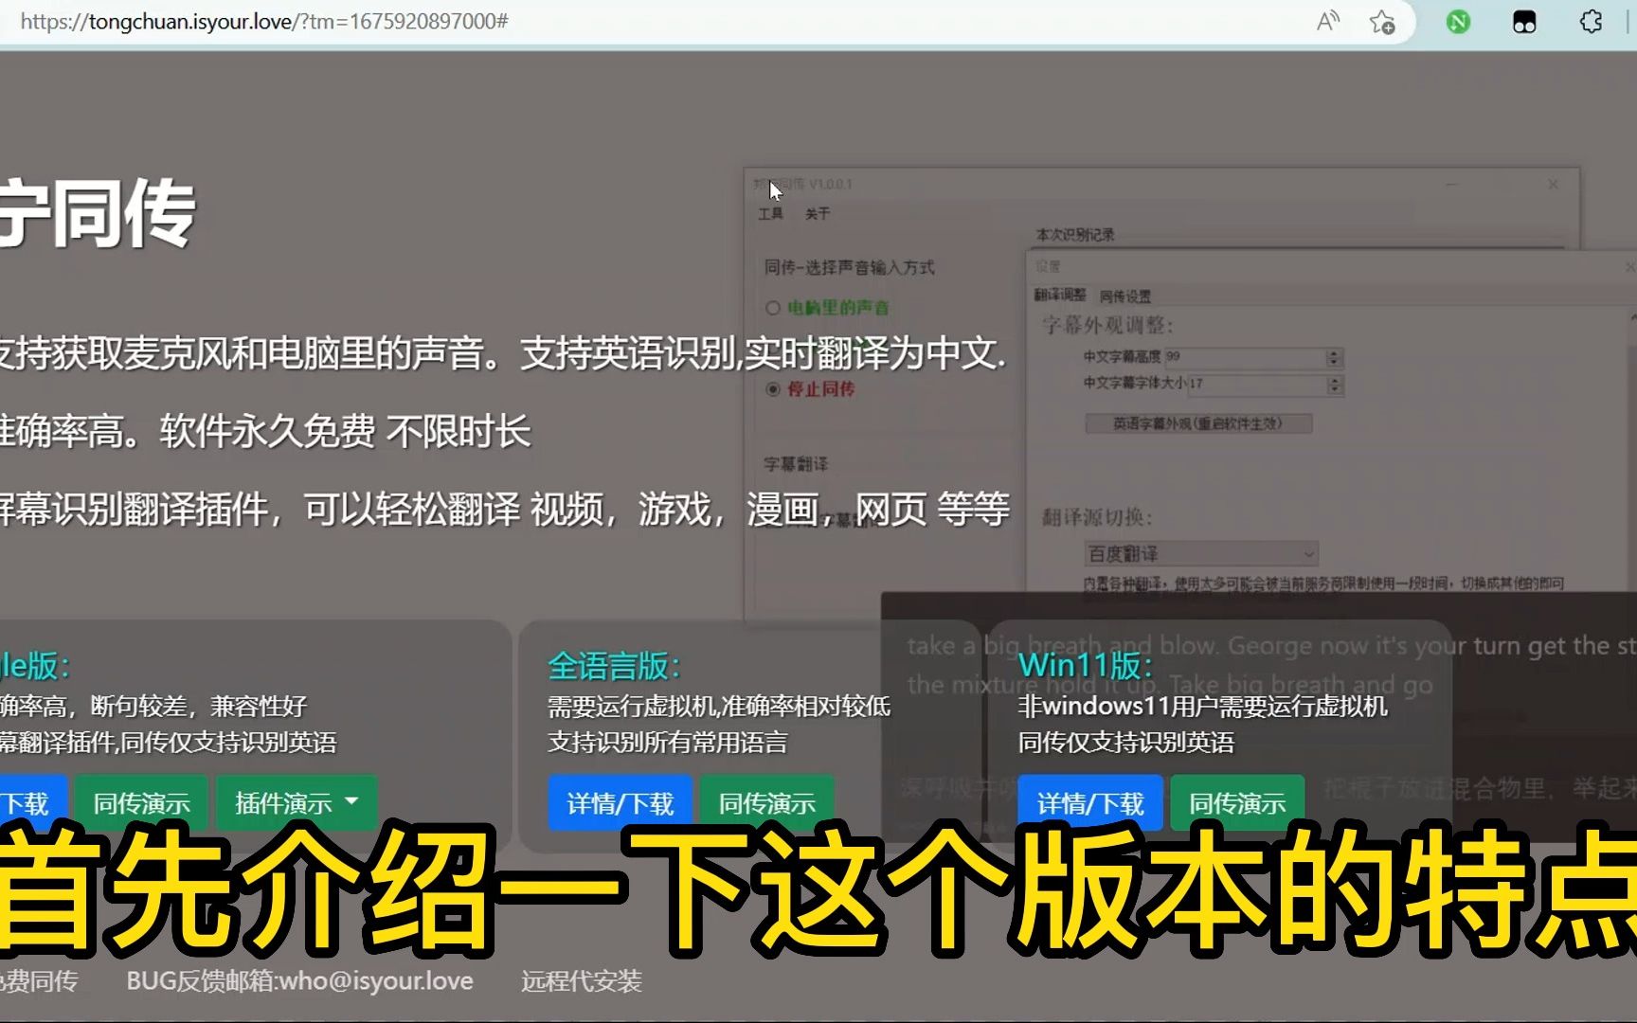Click the address bar URL tongchuan.isyour.love

264,21
